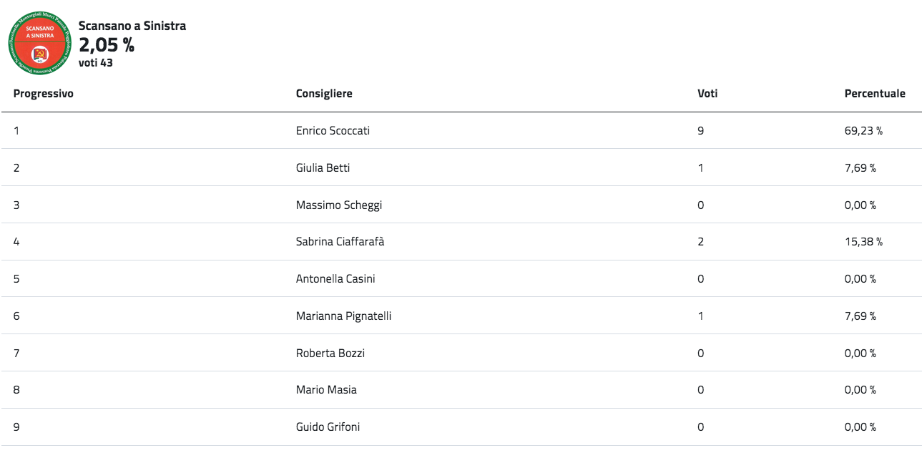Screen dimensions: 922x453
Task: Click progressive number 9 in last row
Action: [x=16, y=427]
